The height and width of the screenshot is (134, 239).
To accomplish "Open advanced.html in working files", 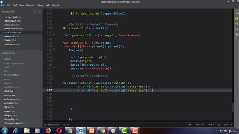I will (x=12, y=36).
